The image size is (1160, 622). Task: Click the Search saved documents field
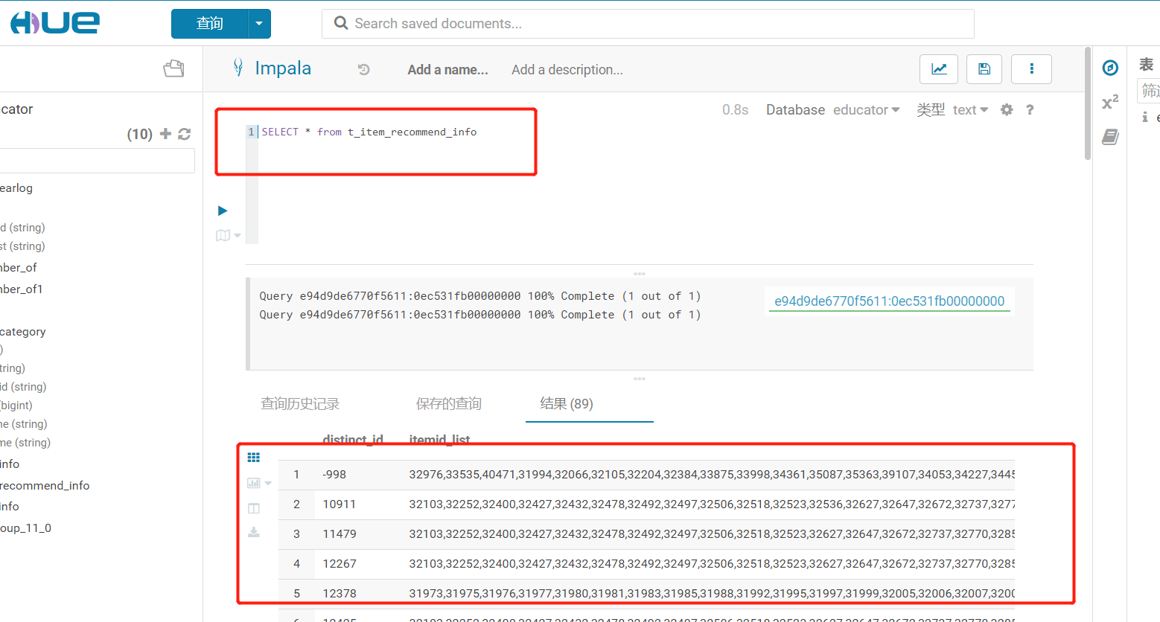point(648,23)
